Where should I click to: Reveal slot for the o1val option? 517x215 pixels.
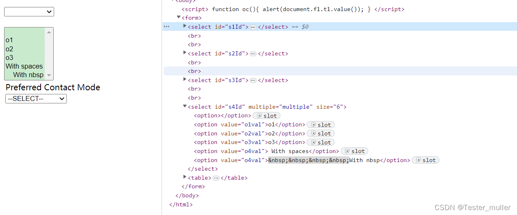pyautogui.click(x=321, y=125)
